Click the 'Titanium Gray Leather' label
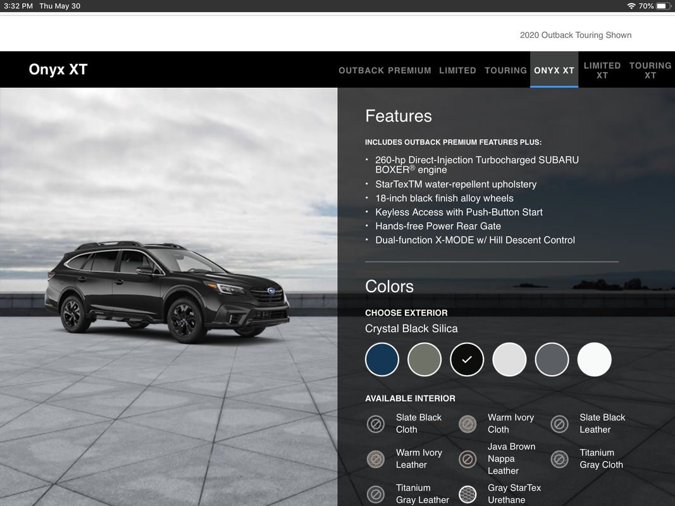This screenshot has width=675, height=506. (423, 494)
